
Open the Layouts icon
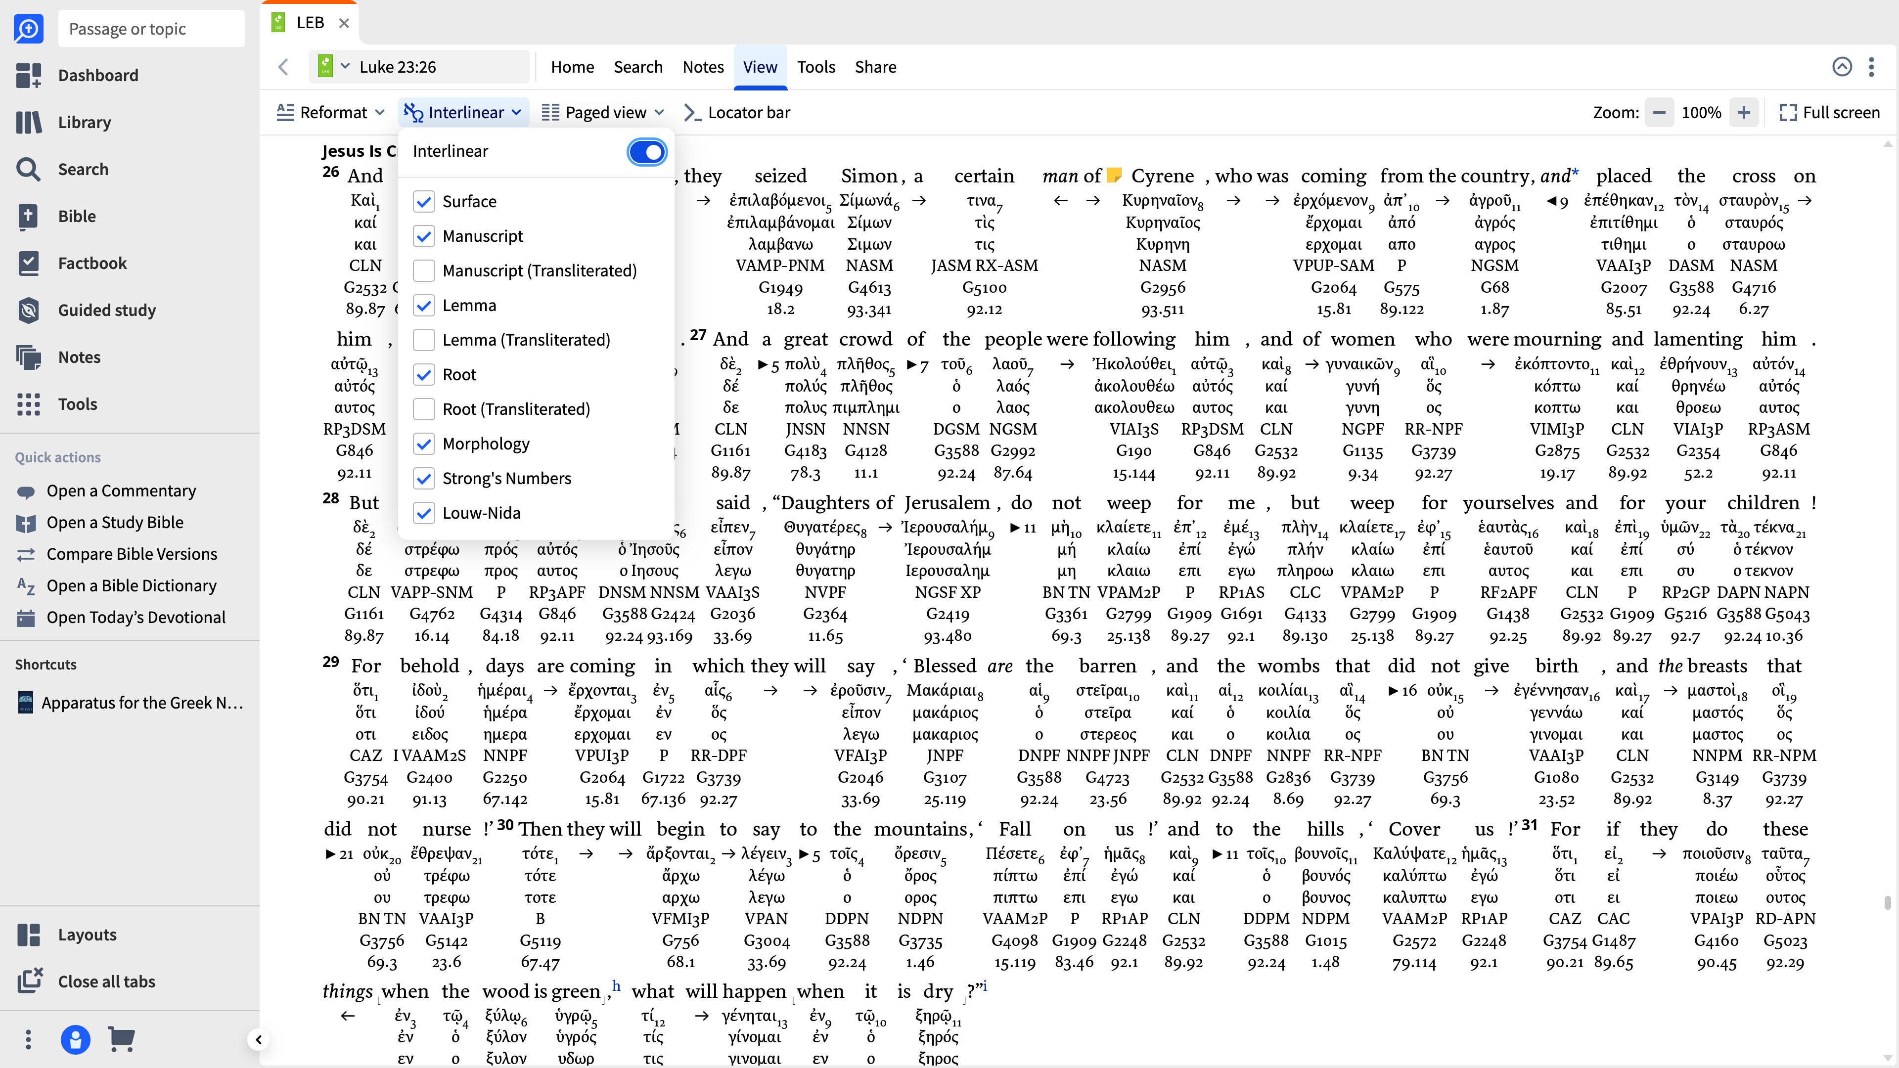28,934
